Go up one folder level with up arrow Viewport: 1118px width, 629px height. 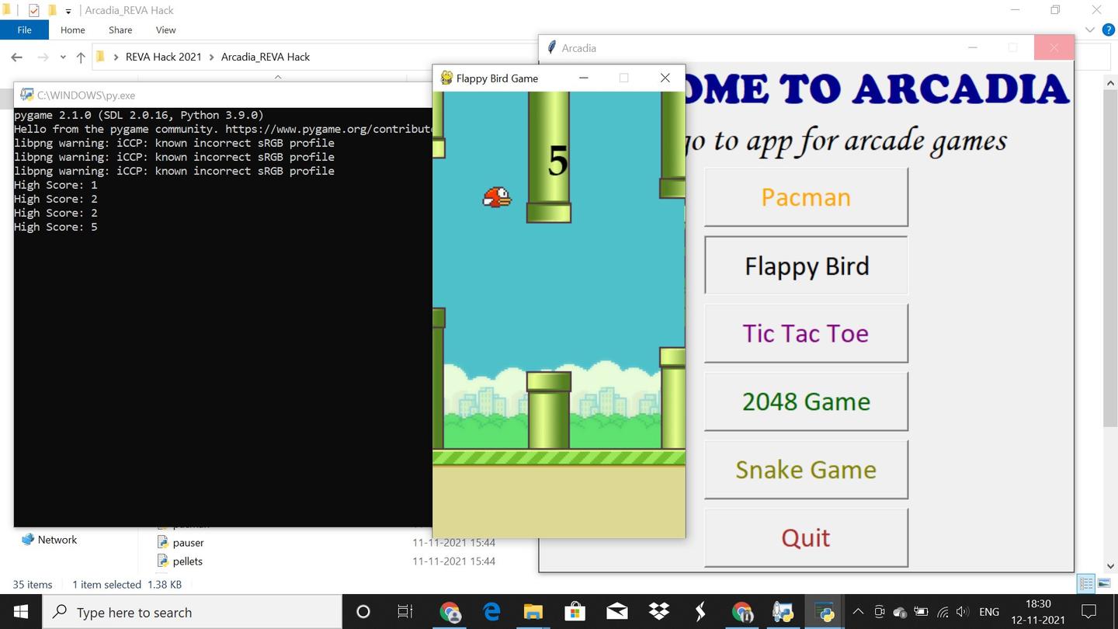tap(81, 57)
